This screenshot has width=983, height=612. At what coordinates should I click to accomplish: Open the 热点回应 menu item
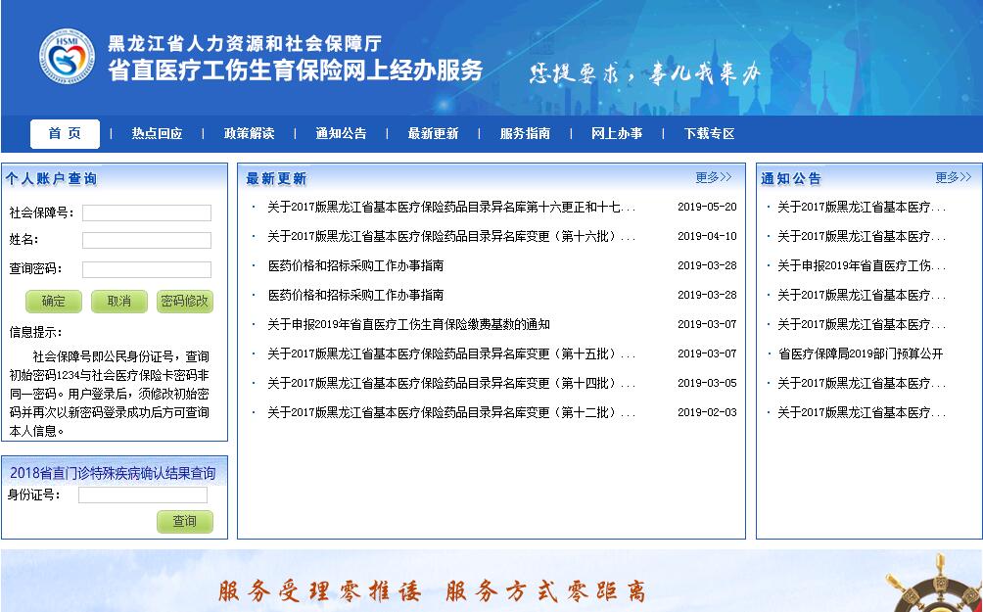(157, 134)
